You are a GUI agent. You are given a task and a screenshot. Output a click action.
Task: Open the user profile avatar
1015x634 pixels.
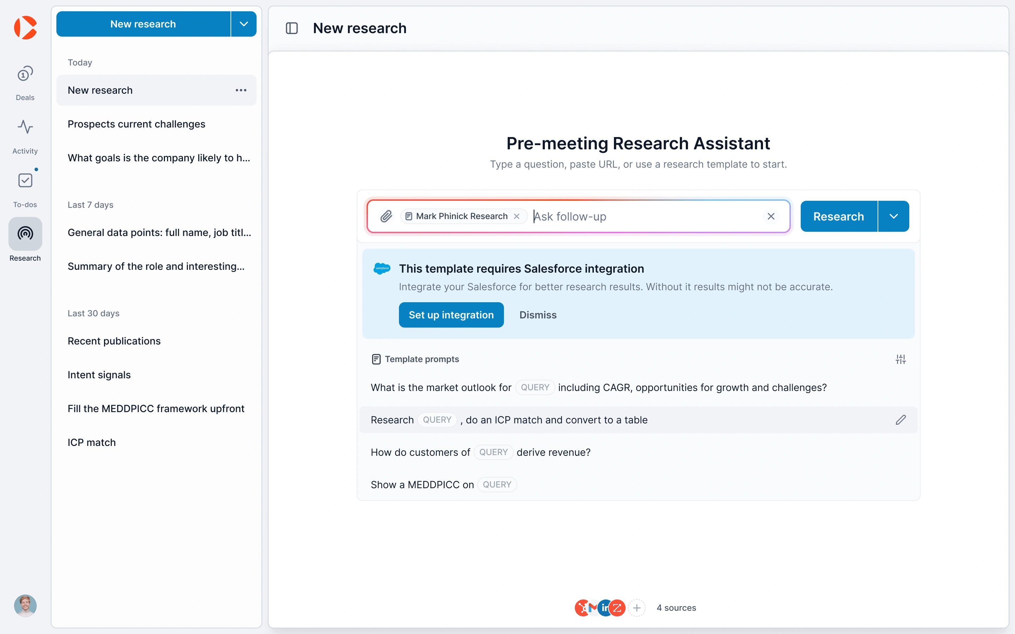(x=25, y=605)
